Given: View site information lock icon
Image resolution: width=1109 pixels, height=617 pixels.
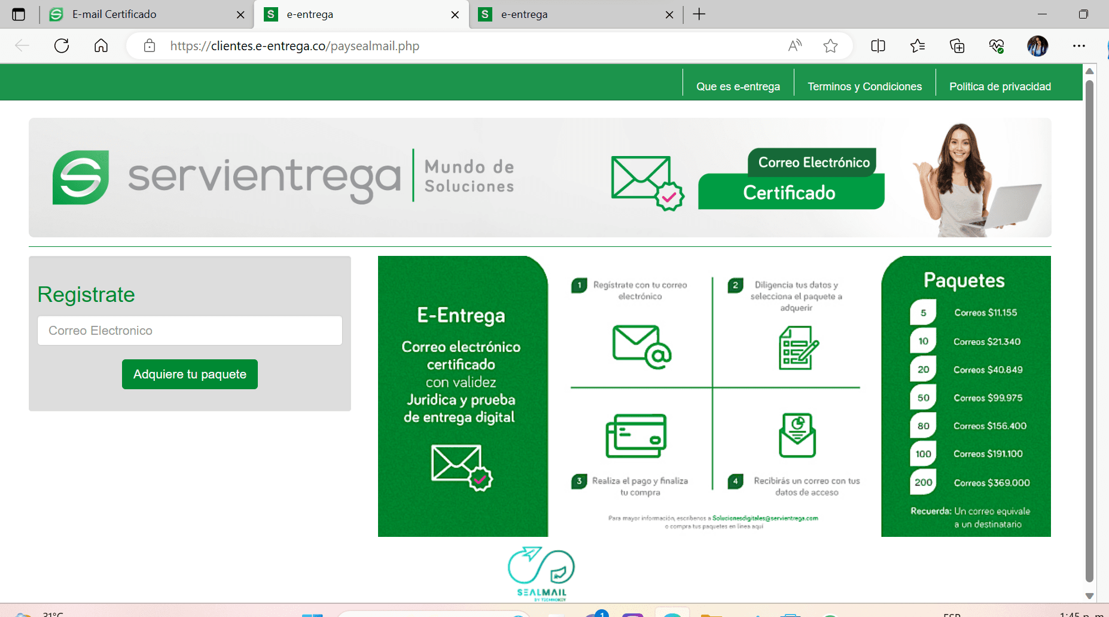Looking at the screenshot, I should click(x=150, y=46).
